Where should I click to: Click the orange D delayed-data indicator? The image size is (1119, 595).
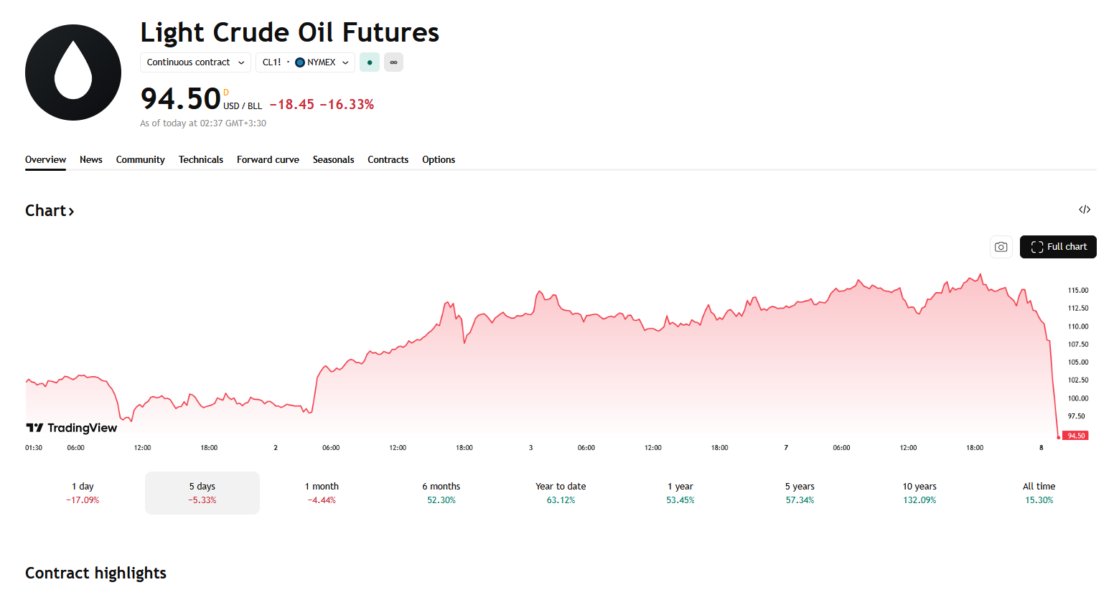coord(226,93)
